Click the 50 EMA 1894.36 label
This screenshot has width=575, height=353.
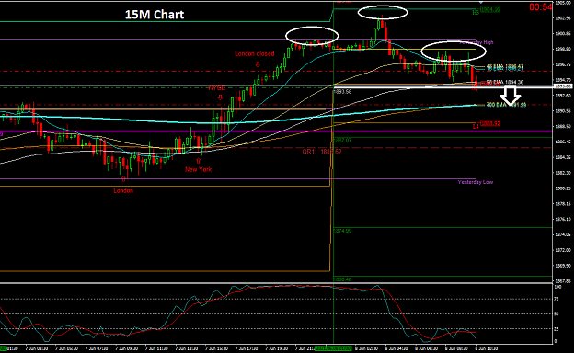(x=505, y=82)
